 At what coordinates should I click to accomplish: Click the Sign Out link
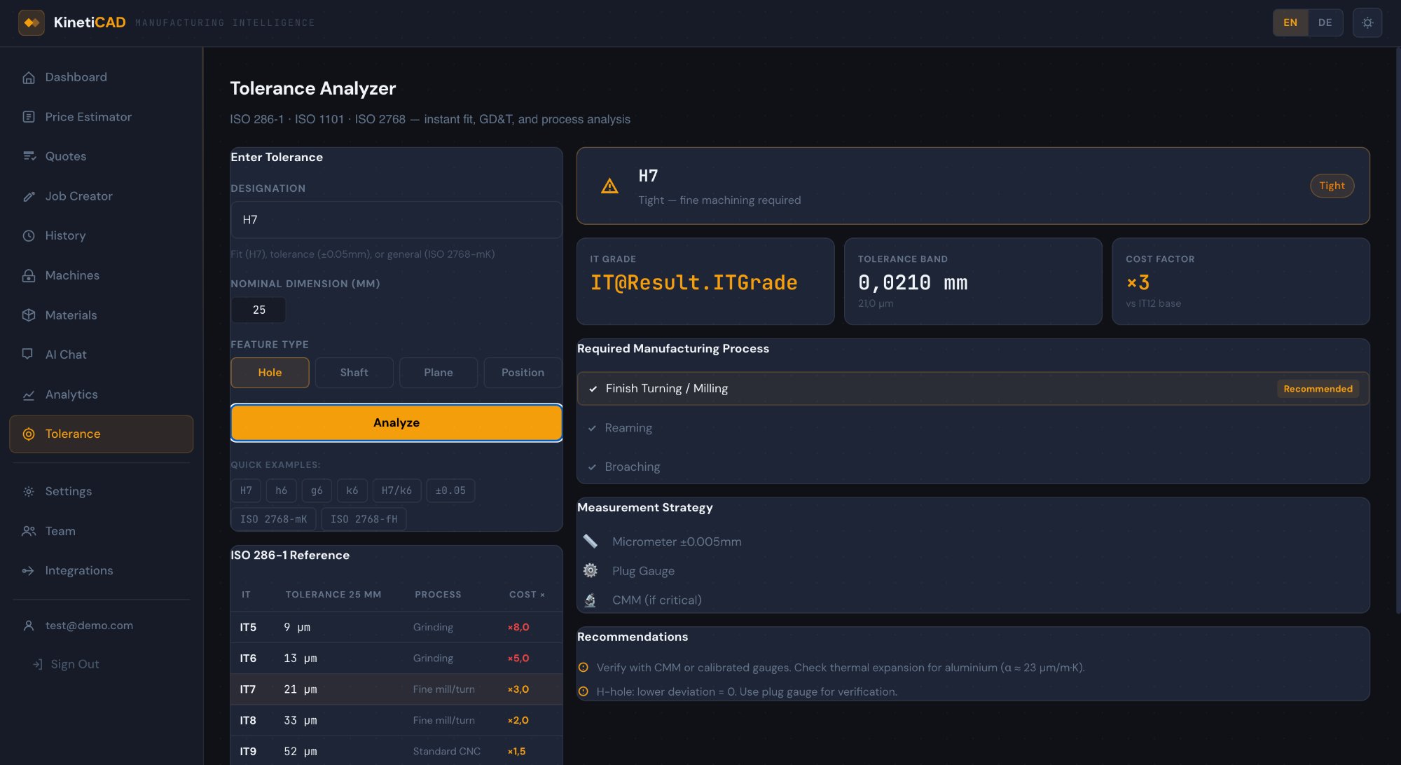coord(74,664)
